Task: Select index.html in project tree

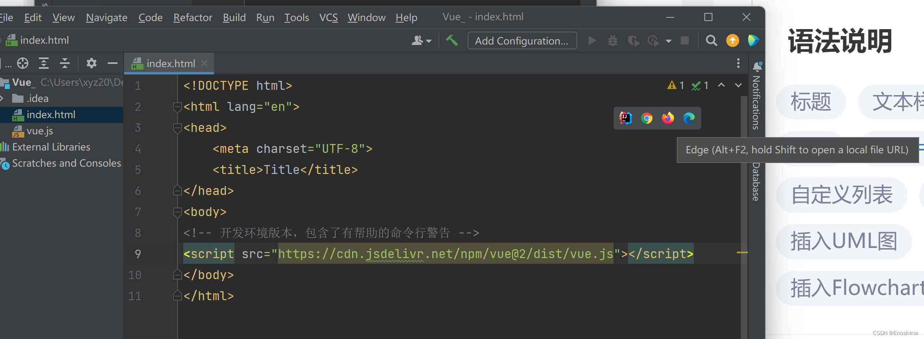Action: (x=62, y=114)
